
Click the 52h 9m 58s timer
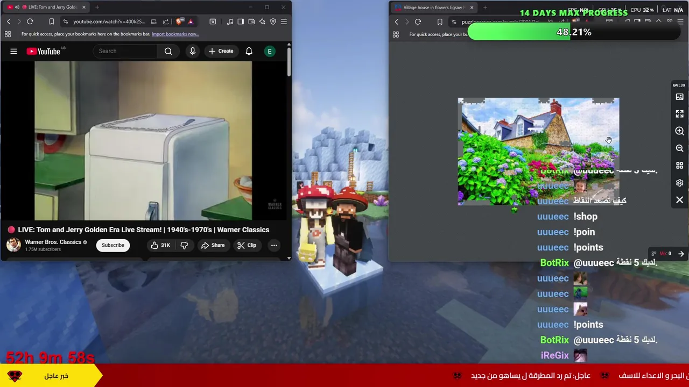click(x=50, y=357)
